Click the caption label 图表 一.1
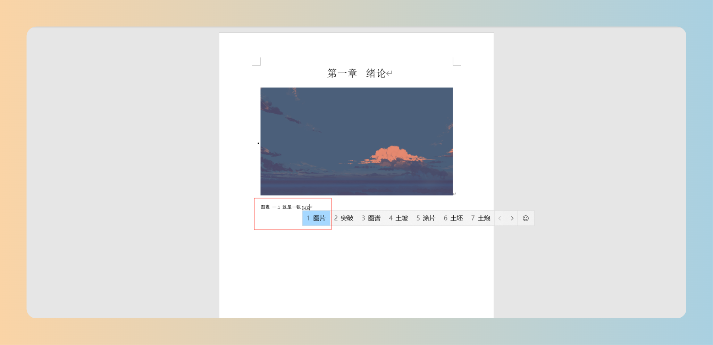 point(270,207)
